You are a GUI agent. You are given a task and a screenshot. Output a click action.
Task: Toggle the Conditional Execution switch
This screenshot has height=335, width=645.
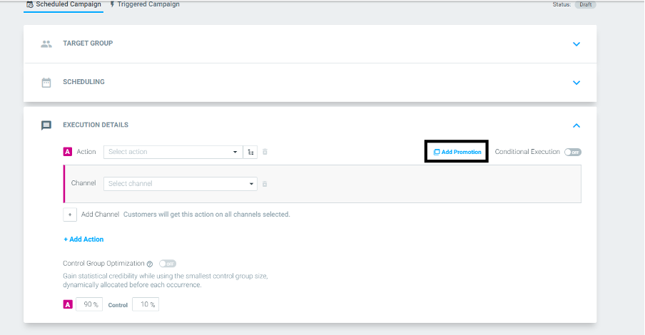pos(573,152)
